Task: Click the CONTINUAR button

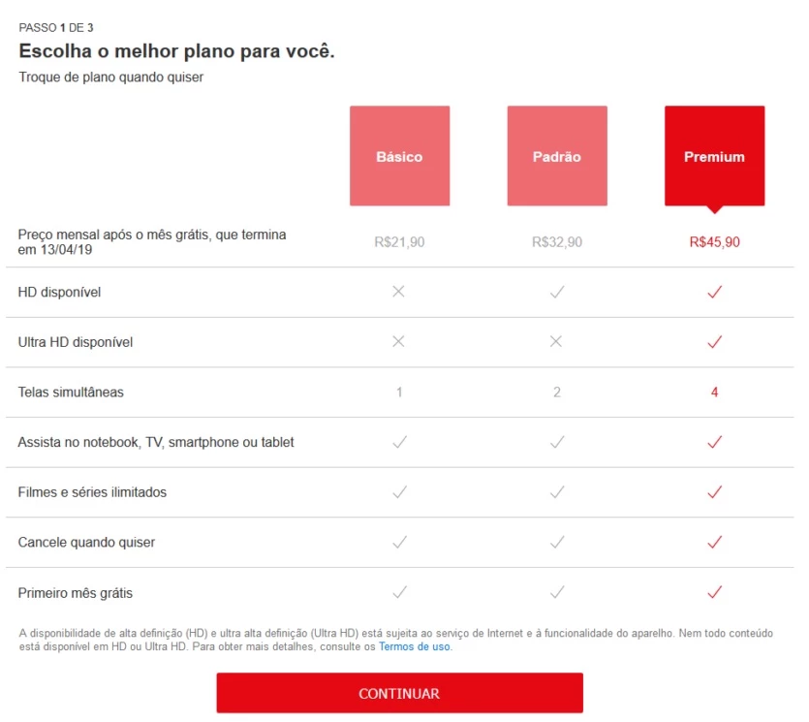Action: [399, 693]
